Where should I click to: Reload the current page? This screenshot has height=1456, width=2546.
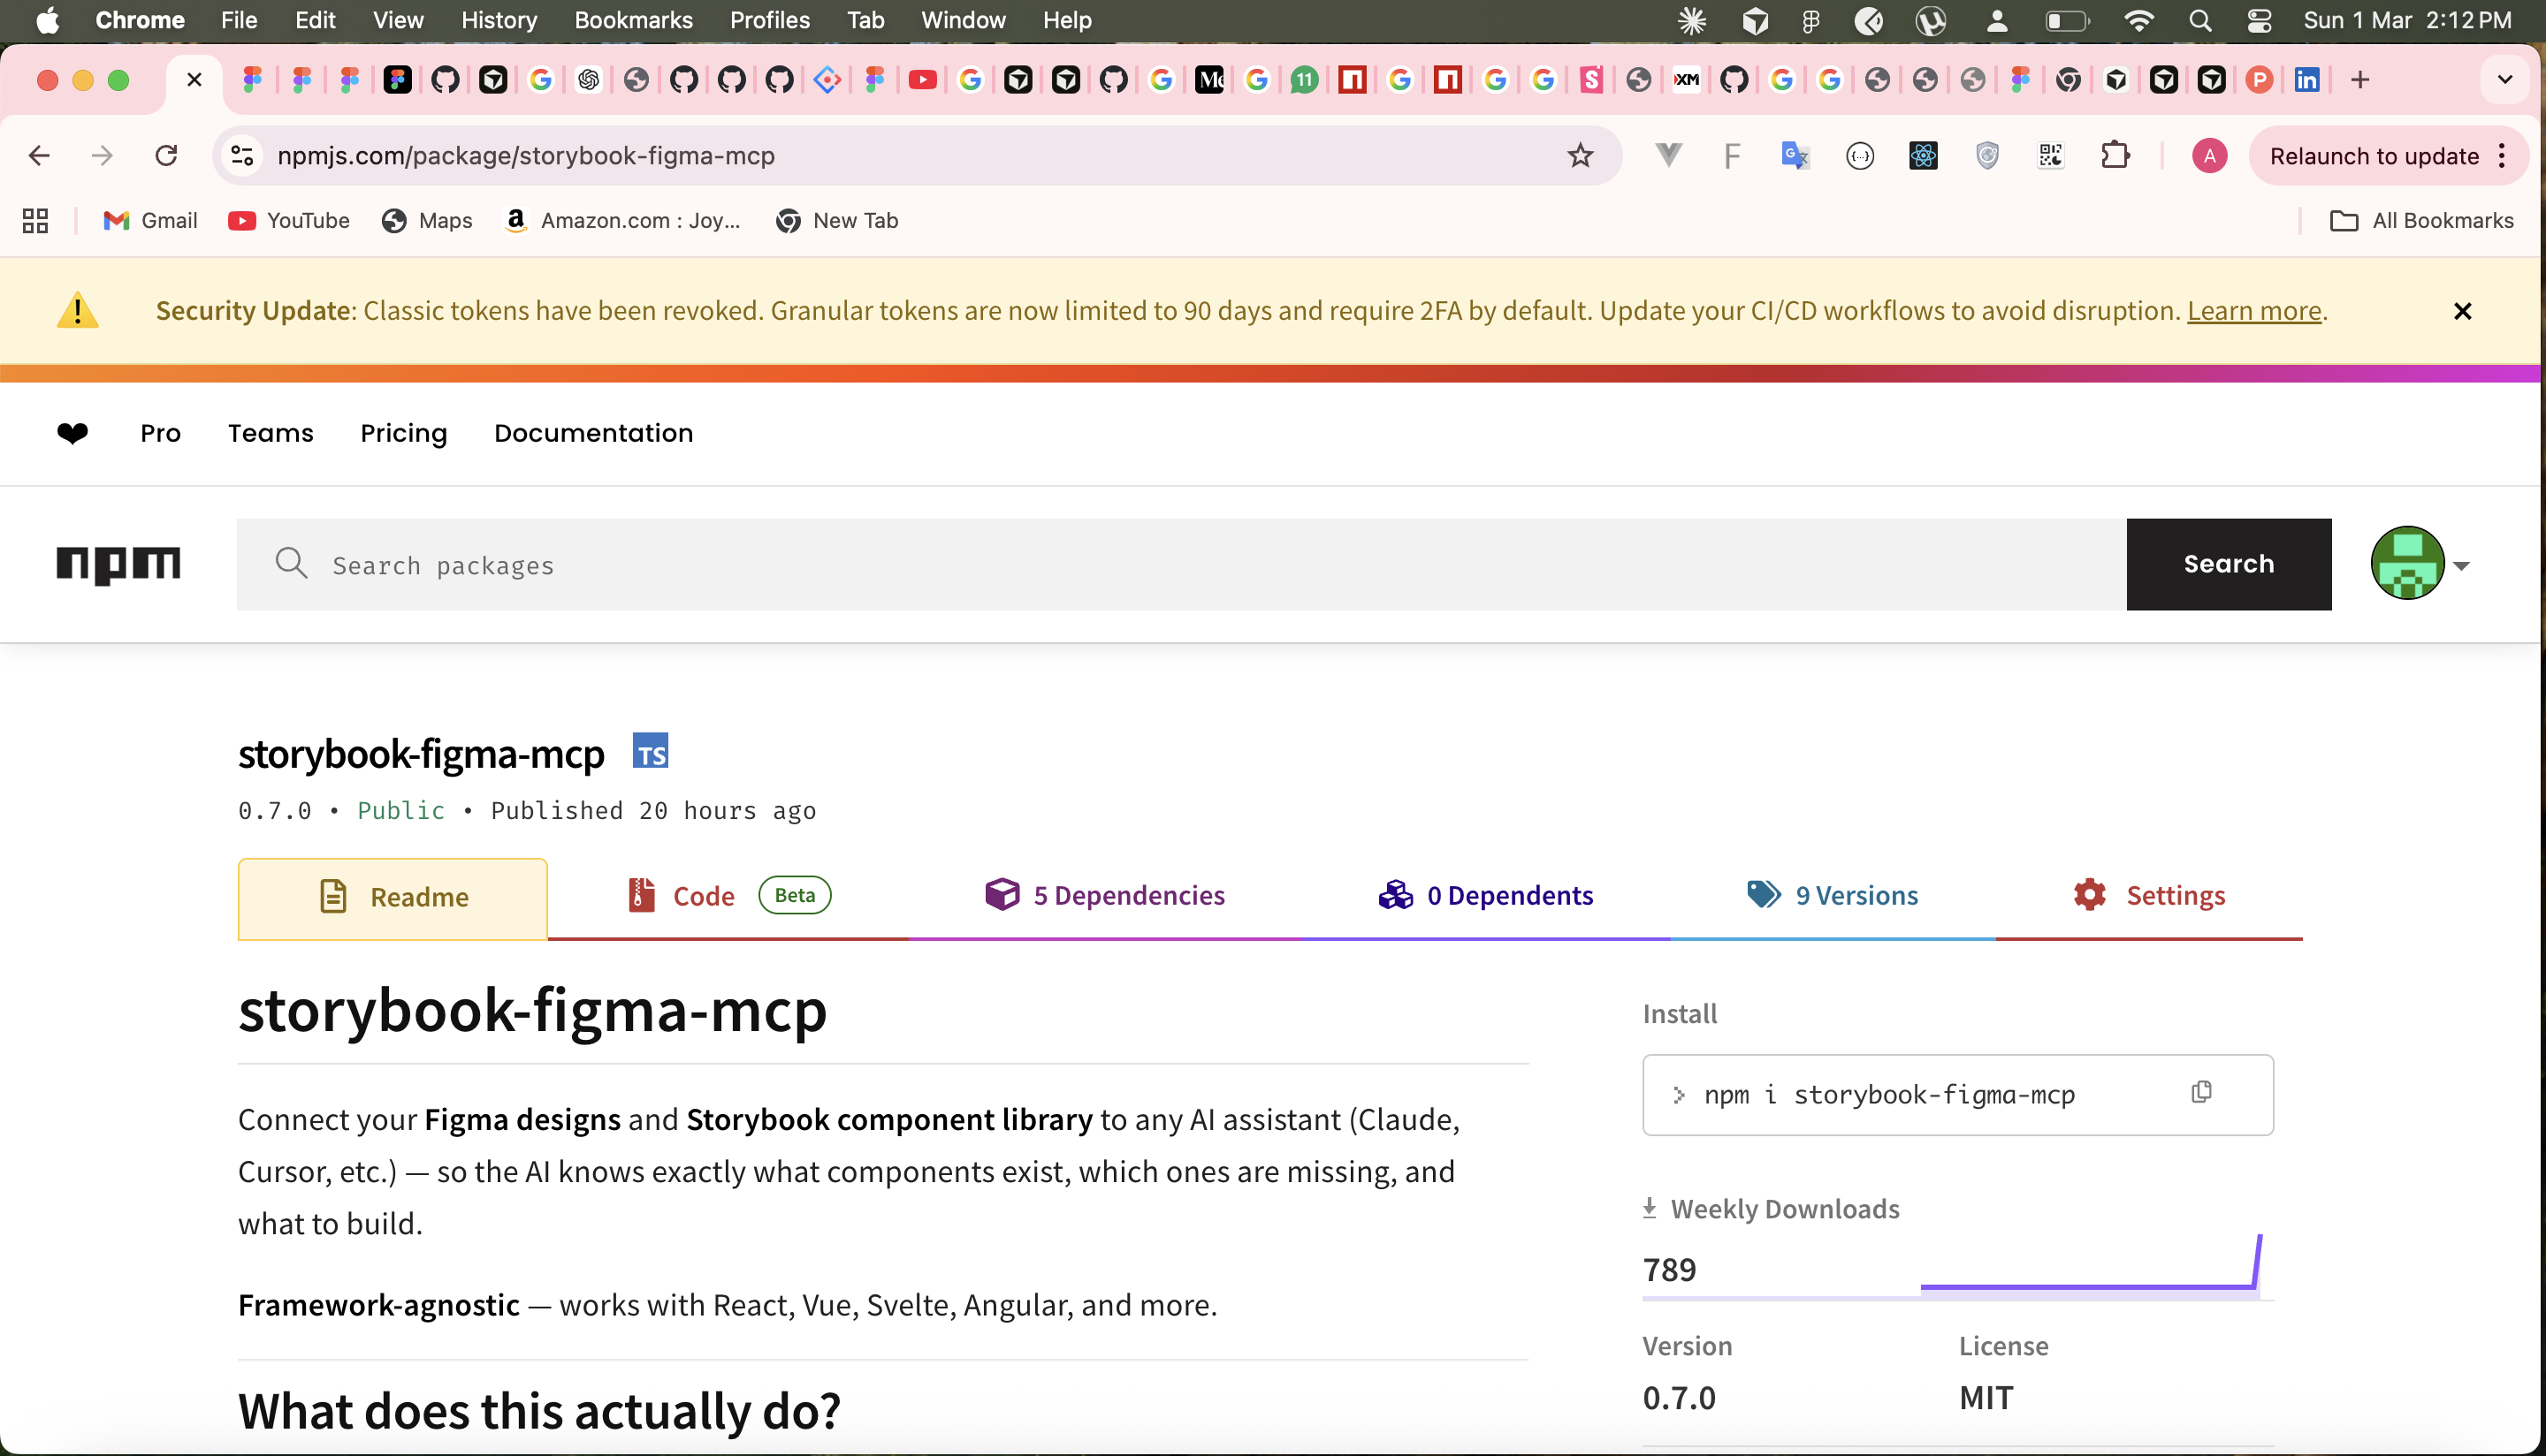coord(166,155)
